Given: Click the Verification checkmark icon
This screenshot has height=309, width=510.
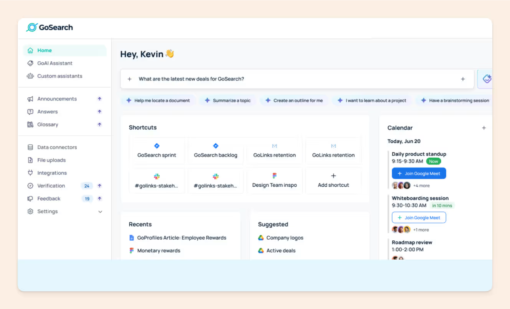Looking at the screenshot, I should pyautogui.click(x=30, y=186).
